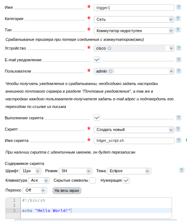Screen dimensions: 187x224
Task: Click into Имя field containing trigger1
Action: coord(134,8)
